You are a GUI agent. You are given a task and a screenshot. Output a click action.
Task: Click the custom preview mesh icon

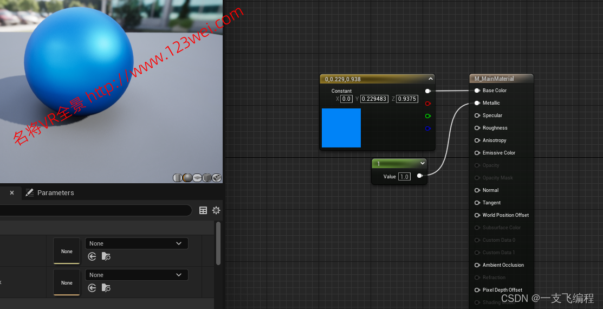pos(217,178)
